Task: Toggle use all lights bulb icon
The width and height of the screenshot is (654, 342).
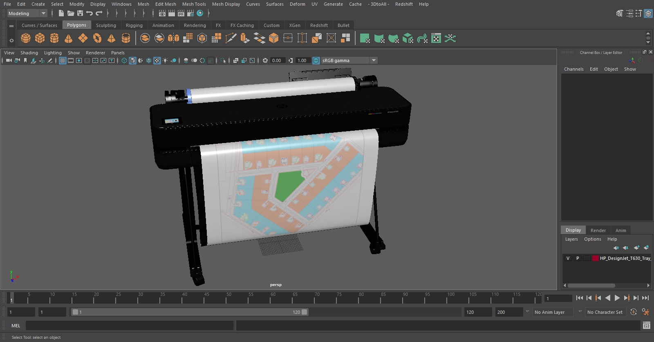Action: point(165,60)
